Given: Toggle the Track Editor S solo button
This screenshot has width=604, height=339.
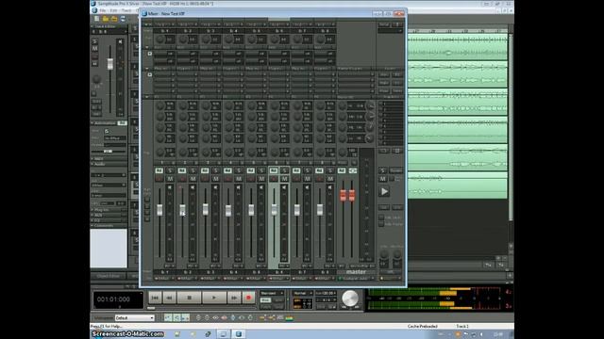Looking at the screenshot, I should 94,41.
